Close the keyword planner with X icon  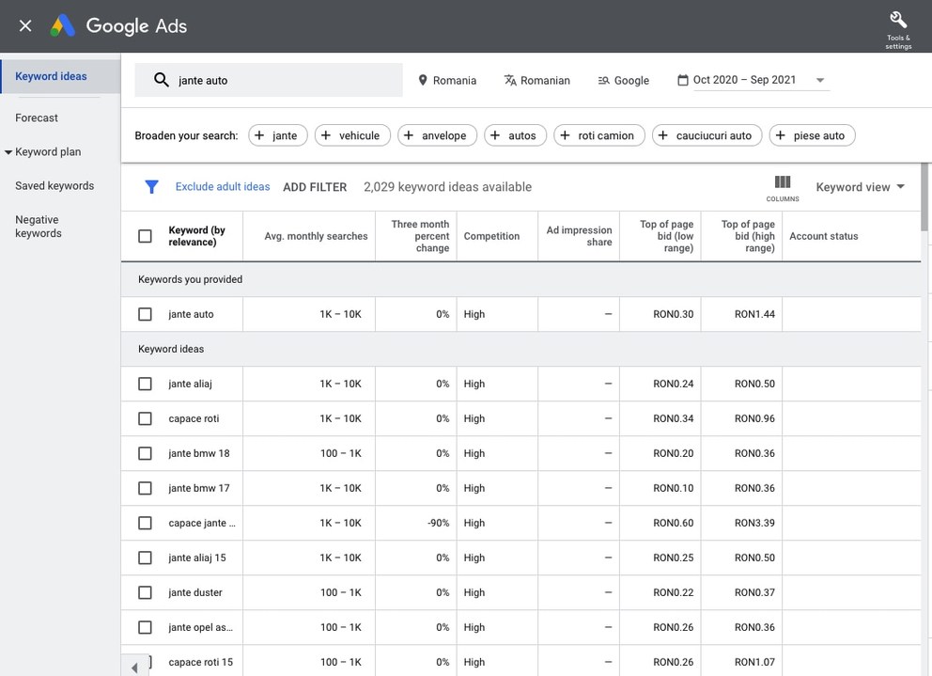click(25, 25)
